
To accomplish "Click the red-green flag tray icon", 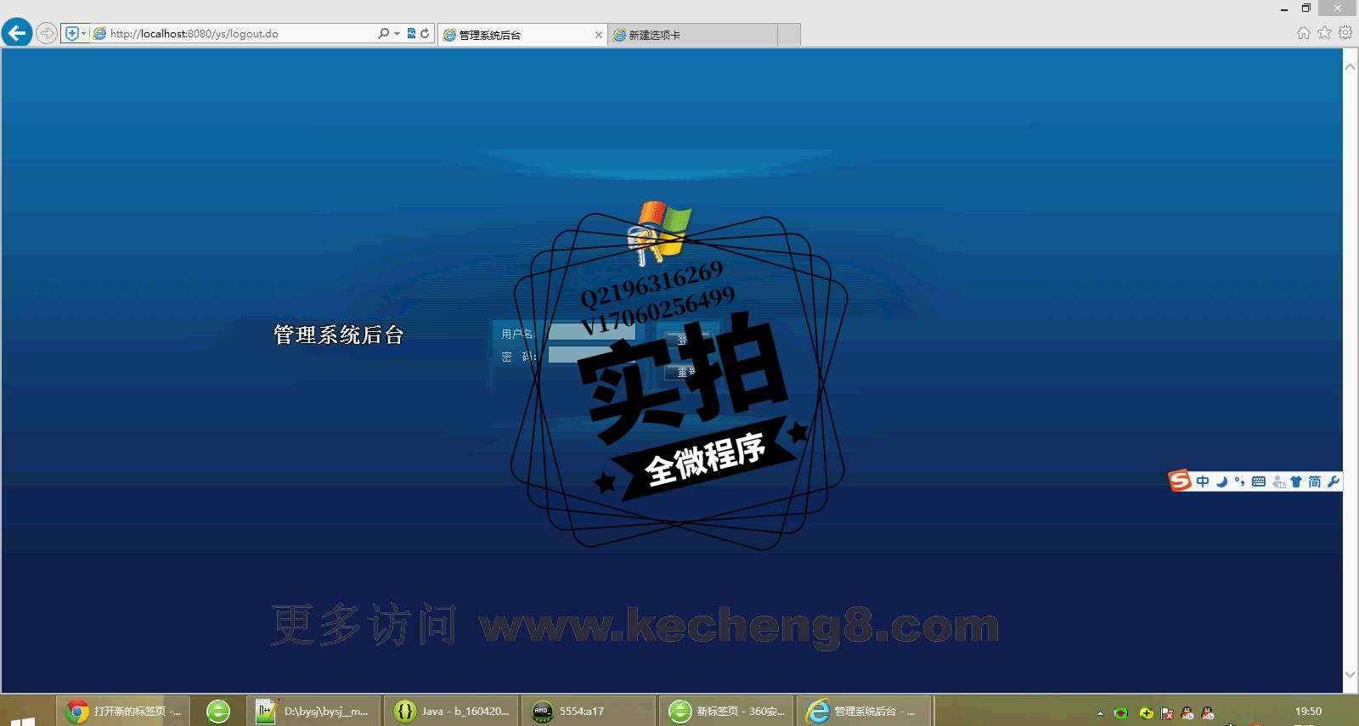I will tap(1121, 712).
